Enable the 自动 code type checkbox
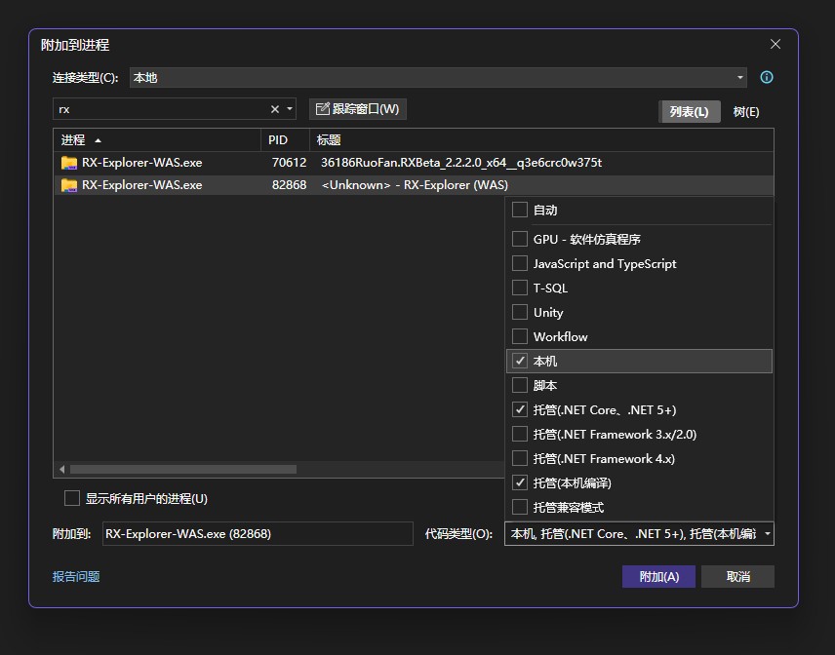The height and width of the screenshot is (655, 835). click(519, 210)
